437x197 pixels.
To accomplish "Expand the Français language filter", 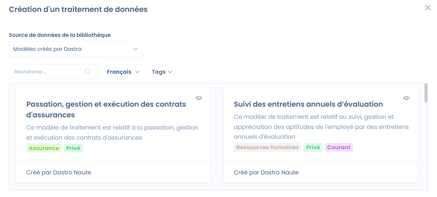I will (x=123, y=72).
